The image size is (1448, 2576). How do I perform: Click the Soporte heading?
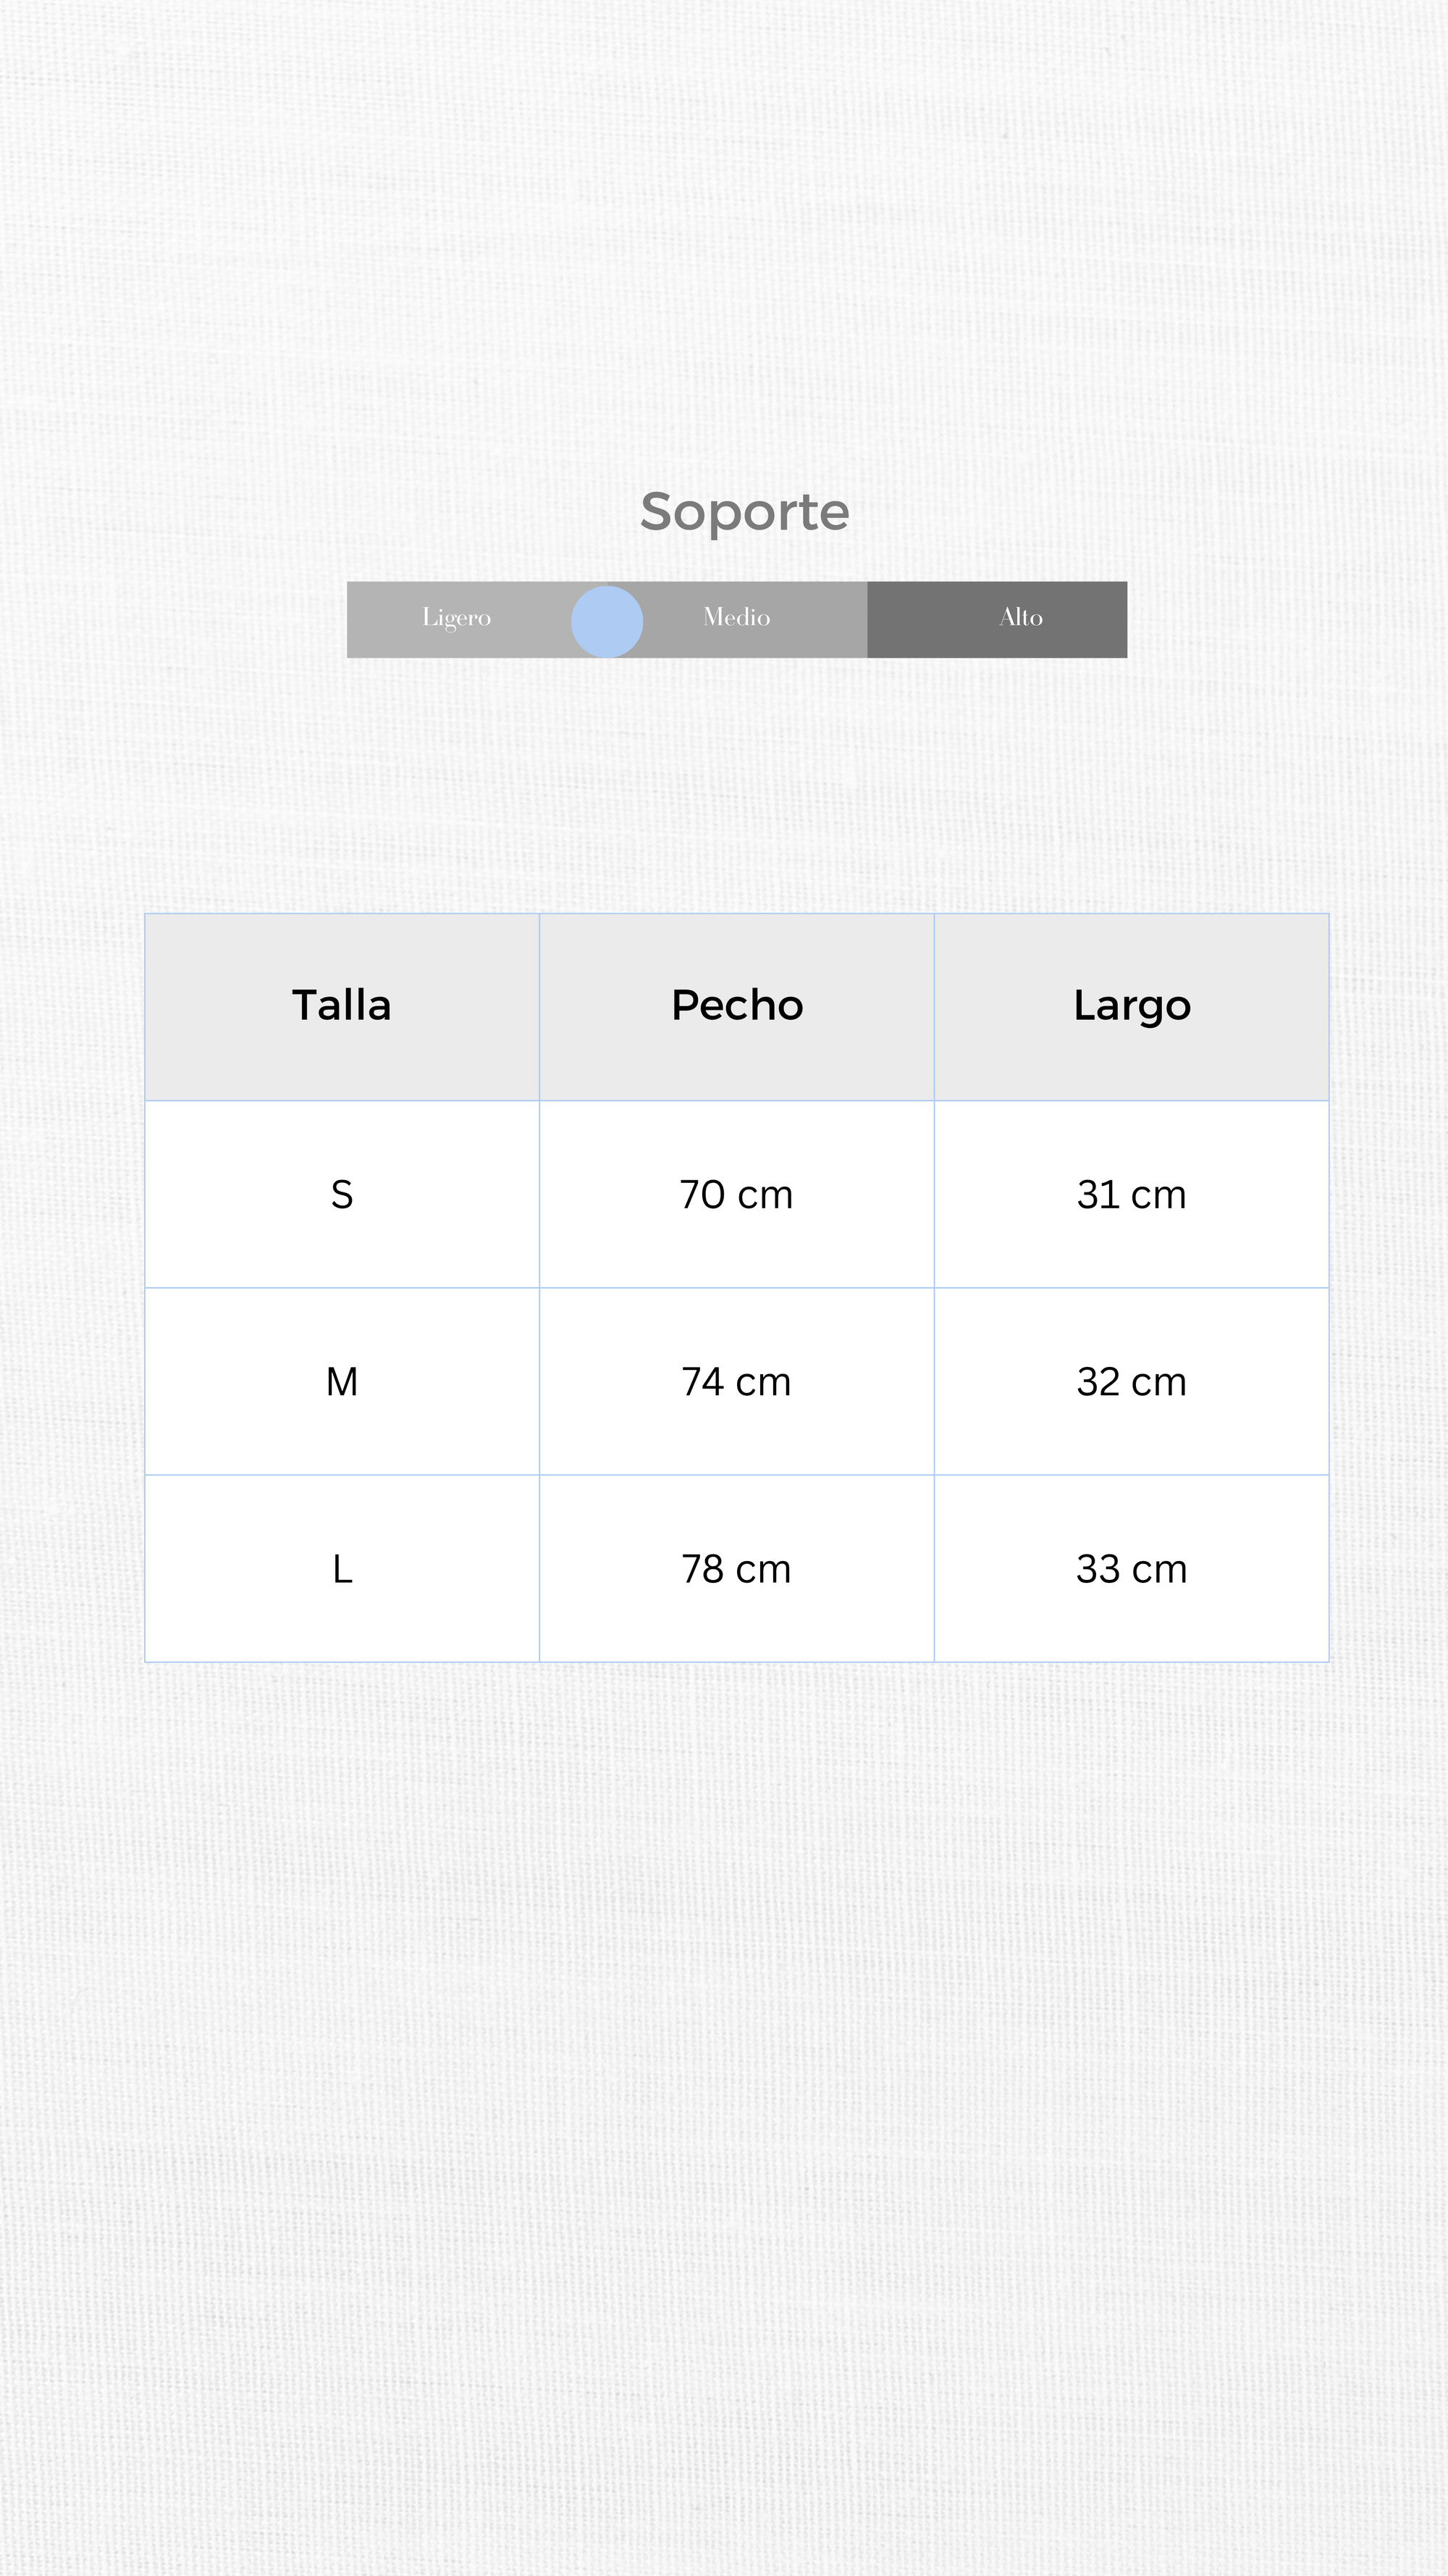point(744,512)
